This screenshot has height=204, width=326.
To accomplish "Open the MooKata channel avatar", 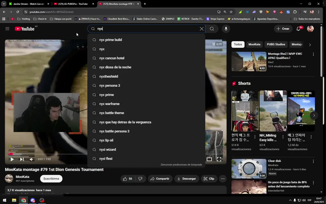I will [x=9, y=178].
